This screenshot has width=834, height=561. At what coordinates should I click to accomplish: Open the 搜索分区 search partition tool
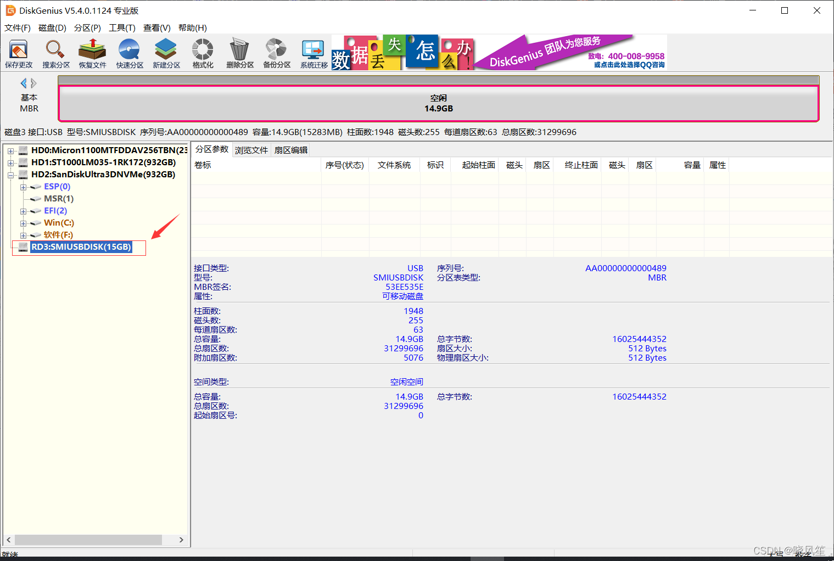pyautogui.click(x=55, y=54)
